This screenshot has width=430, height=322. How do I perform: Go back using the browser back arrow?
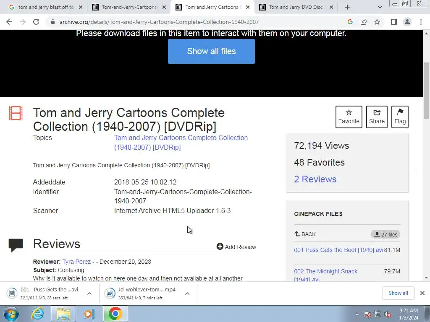[9, 22]
